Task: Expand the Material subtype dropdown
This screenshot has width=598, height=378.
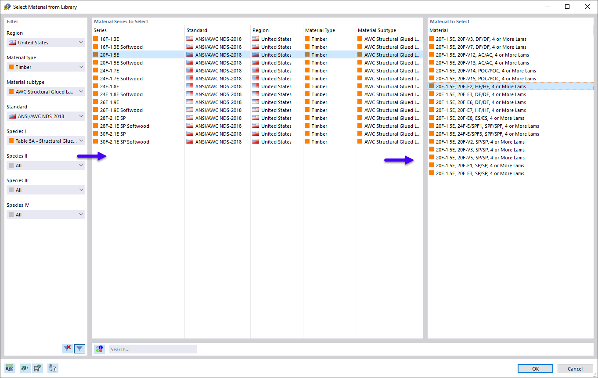Action: [46, 92]
